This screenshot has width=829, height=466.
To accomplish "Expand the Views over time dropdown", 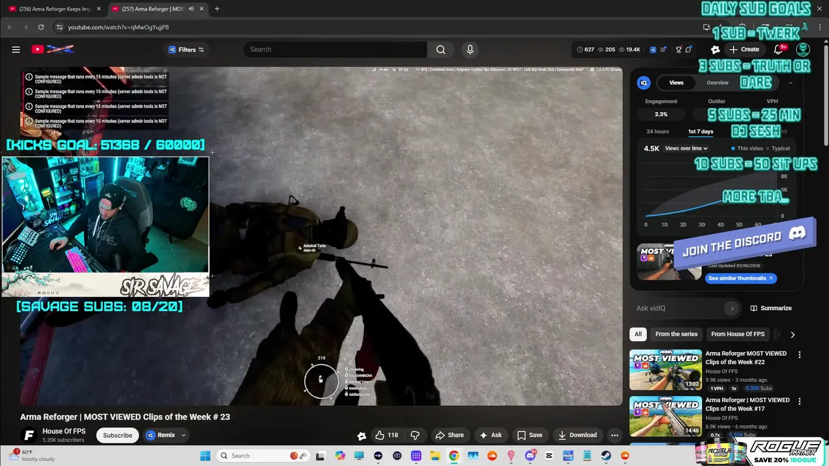I will [x=687, y=148].
